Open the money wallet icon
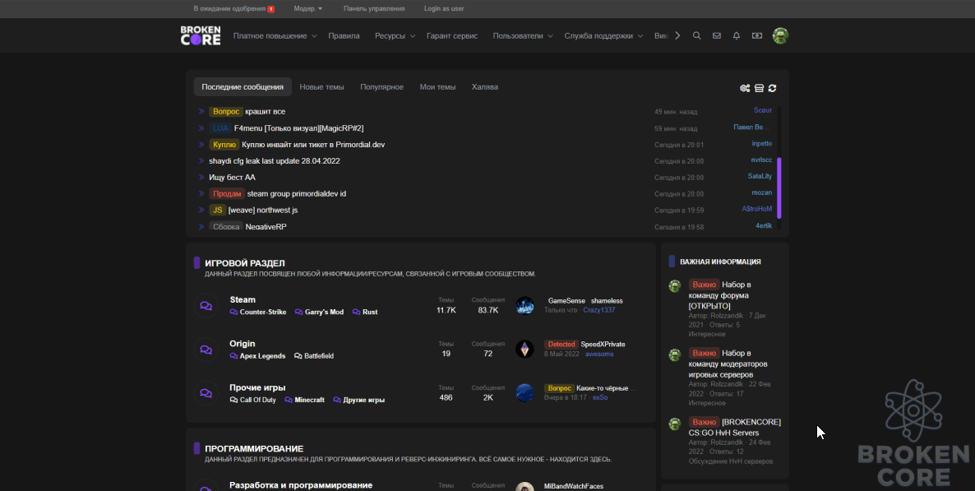The width and height of the screenshot is (975, 491). (x=757, y=36)
